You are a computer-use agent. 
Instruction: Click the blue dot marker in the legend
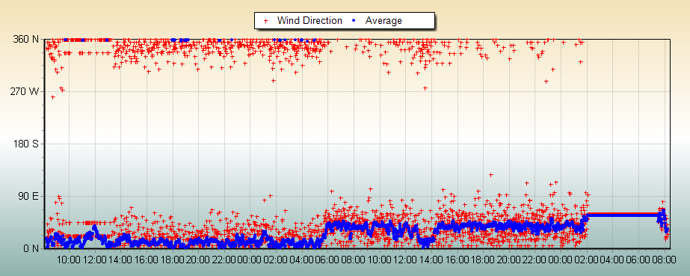[x=354, y=20]
